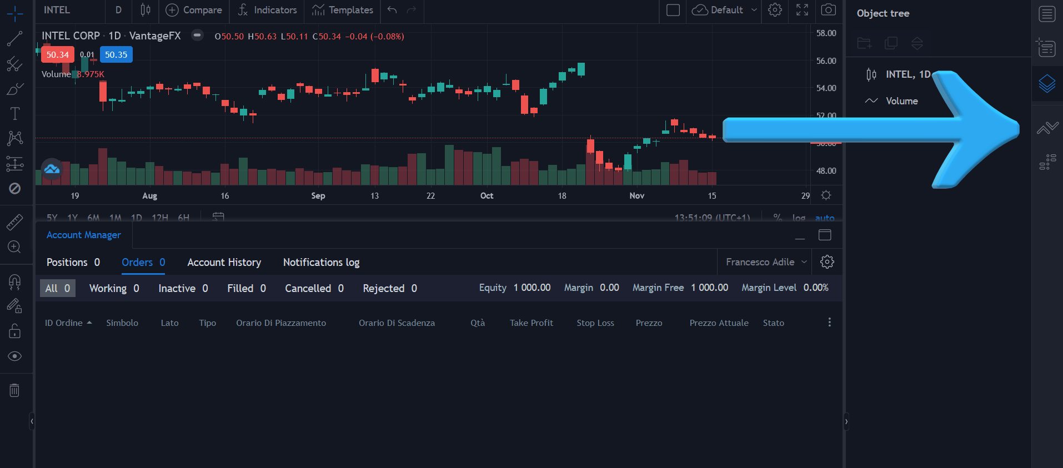Select the 1Y time range
Screen dimensions: 1063x468
pyautogui.click(x=72, y=218)
